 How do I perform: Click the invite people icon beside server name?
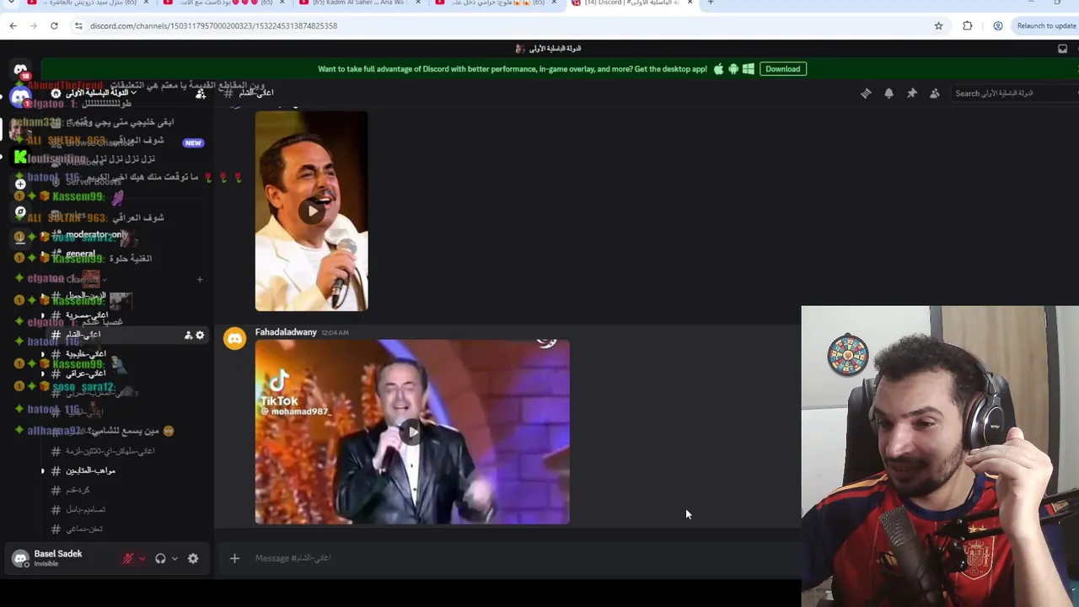tap(201, 94)
